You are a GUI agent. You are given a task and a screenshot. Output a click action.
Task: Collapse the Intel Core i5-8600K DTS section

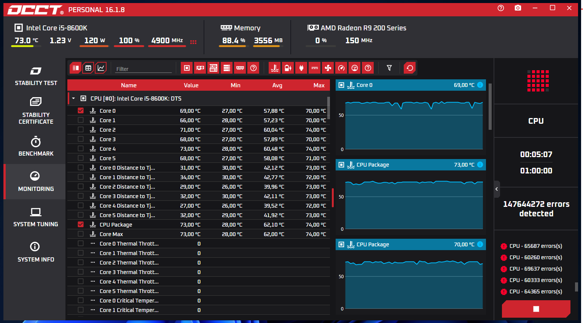pos(73,98)
